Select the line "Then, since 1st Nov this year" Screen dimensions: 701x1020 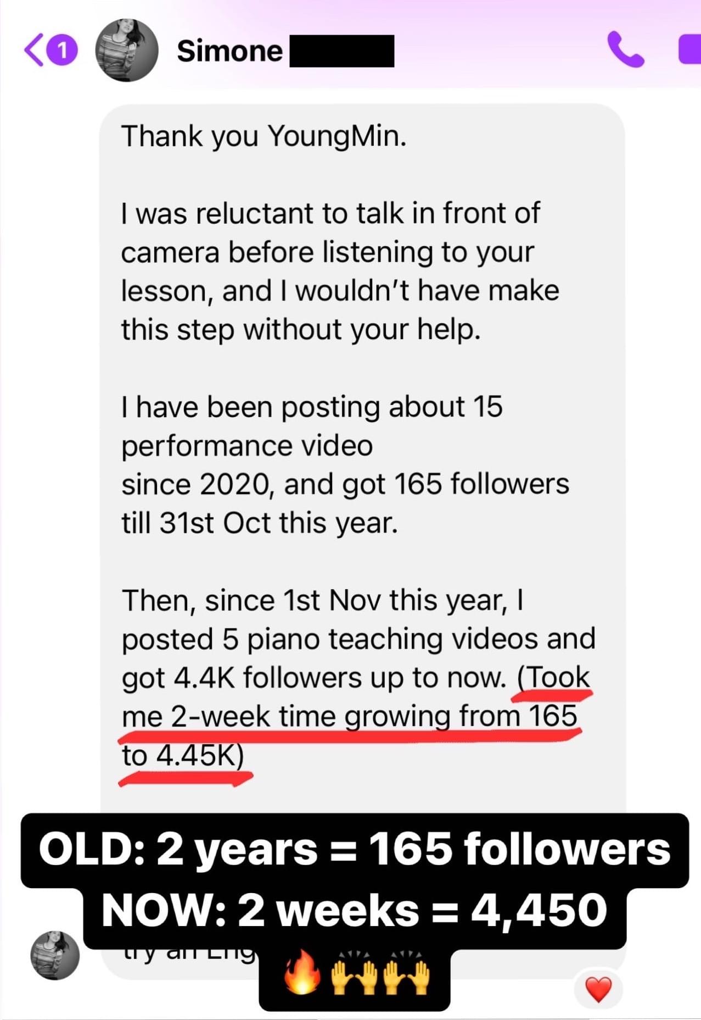(322, 601)
